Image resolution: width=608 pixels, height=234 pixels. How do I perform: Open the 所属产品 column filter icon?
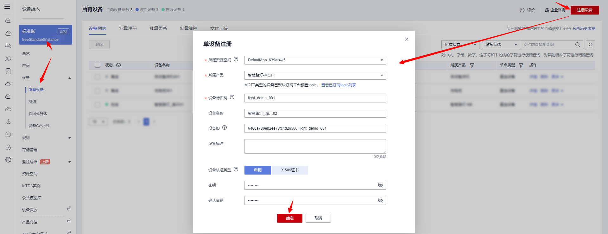[x=472, y=65]
